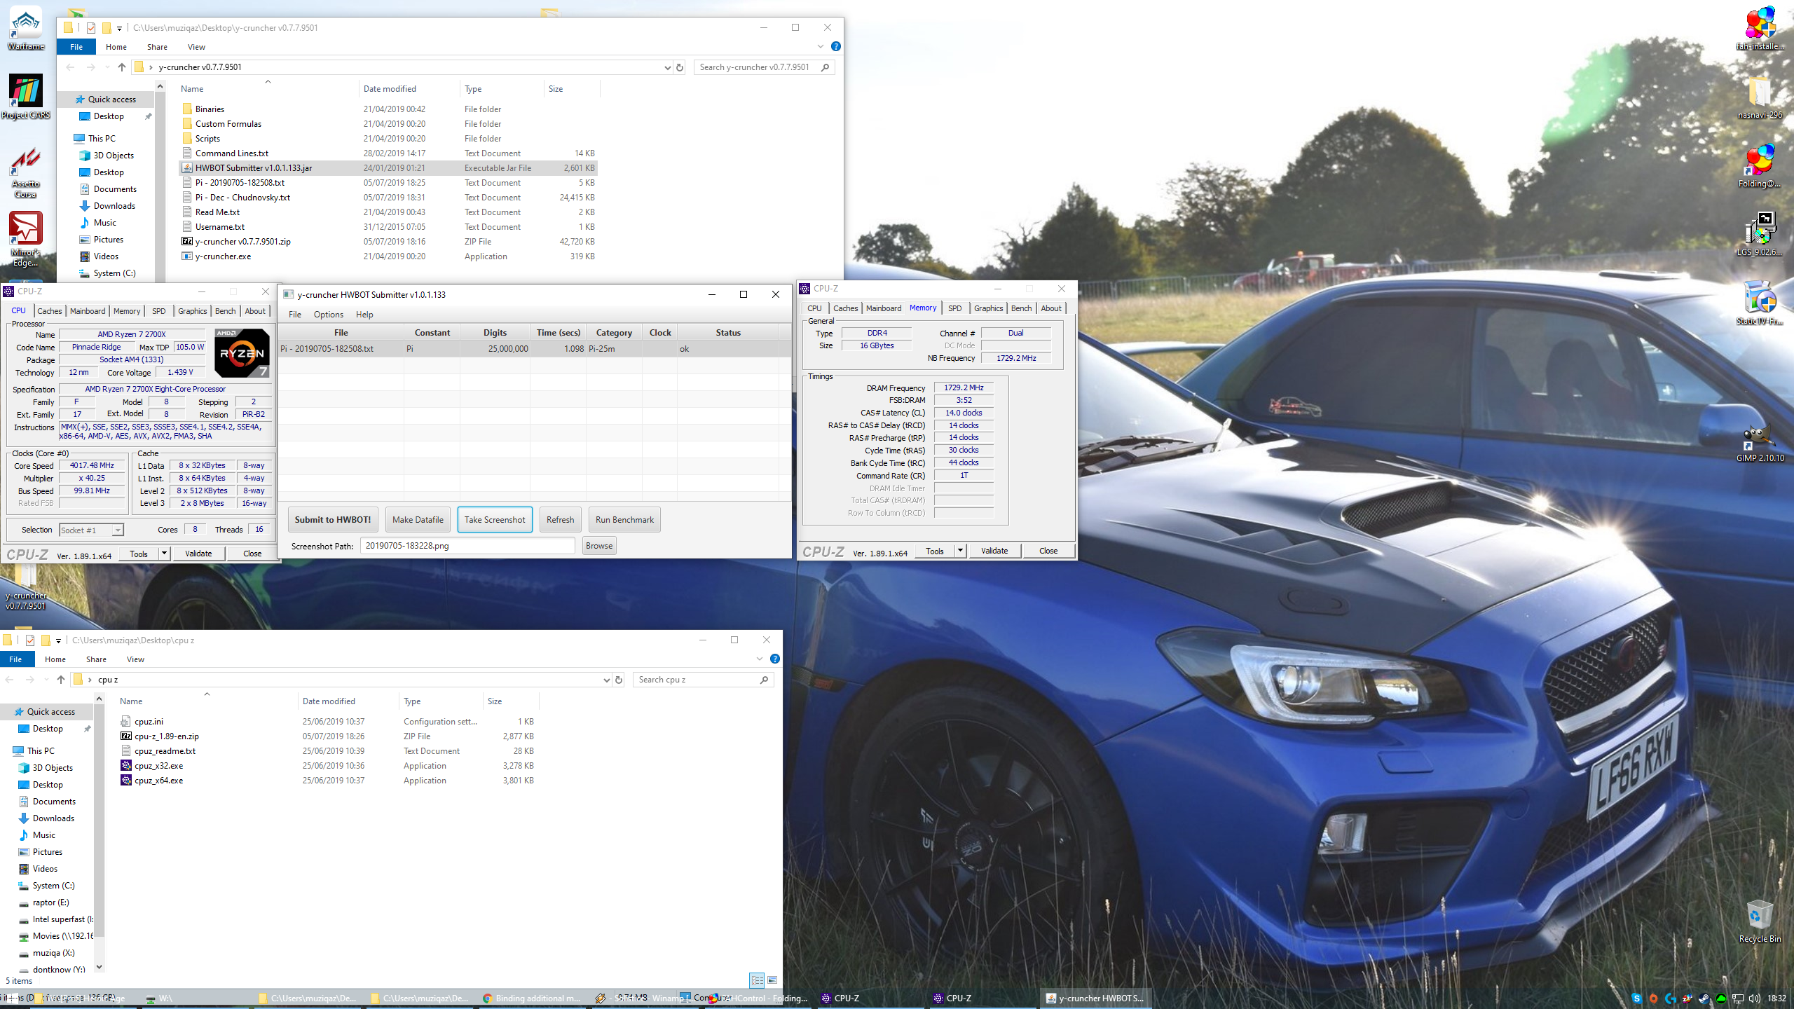Click Up arrow in cpu z Explorer window
The height and width of the screenshot is (1009, 1794).
[61, 680]
